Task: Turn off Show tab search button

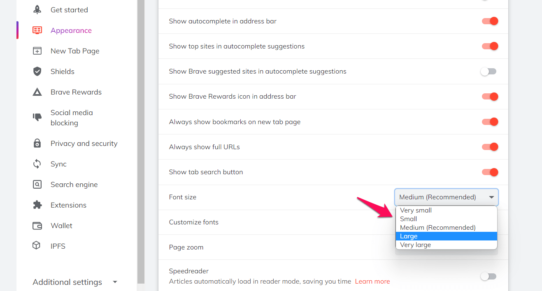Action: tap(489, 172)
